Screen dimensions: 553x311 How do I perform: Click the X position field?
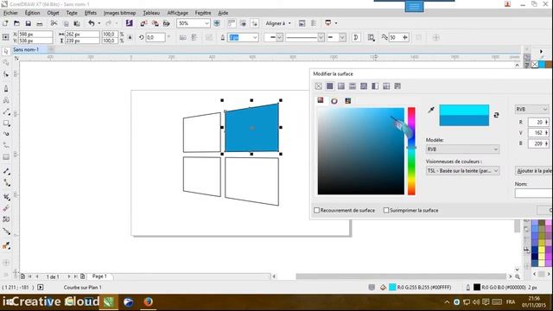(x=35, y=35)
